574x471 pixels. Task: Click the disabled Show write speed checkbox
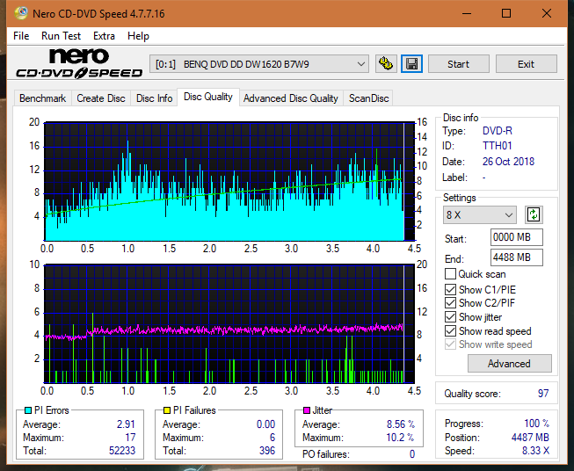450,344
